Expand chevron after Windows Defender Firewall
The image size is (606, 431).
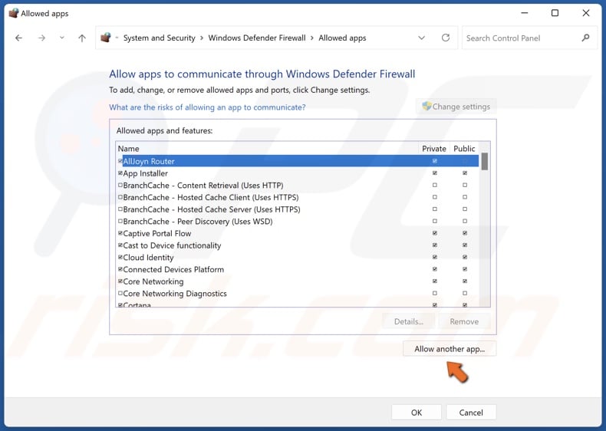coord(312,38)
